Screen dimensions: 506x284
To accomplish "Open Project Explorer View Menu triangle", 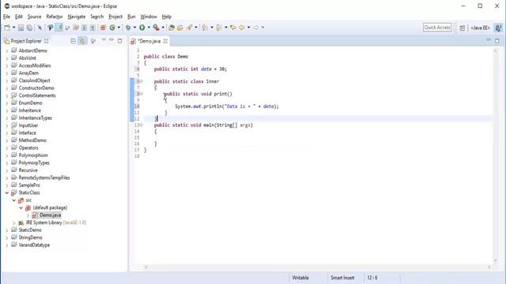I will tap(104, 40).
